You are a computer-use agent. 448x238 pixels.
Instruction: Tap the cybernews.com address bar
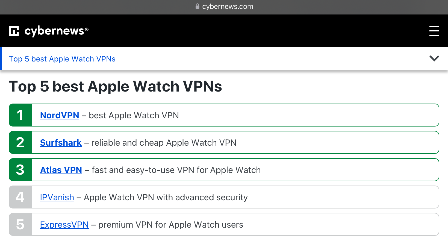(x=224, y=7)
